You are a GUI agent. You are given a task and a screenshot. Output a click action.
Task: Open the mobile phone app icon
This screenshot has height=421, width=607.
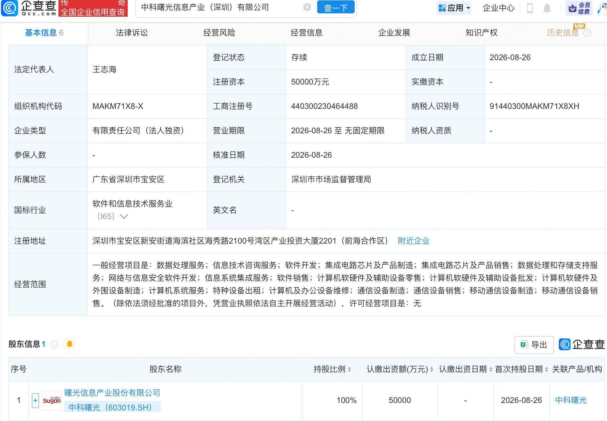click(x=529, y=8)
